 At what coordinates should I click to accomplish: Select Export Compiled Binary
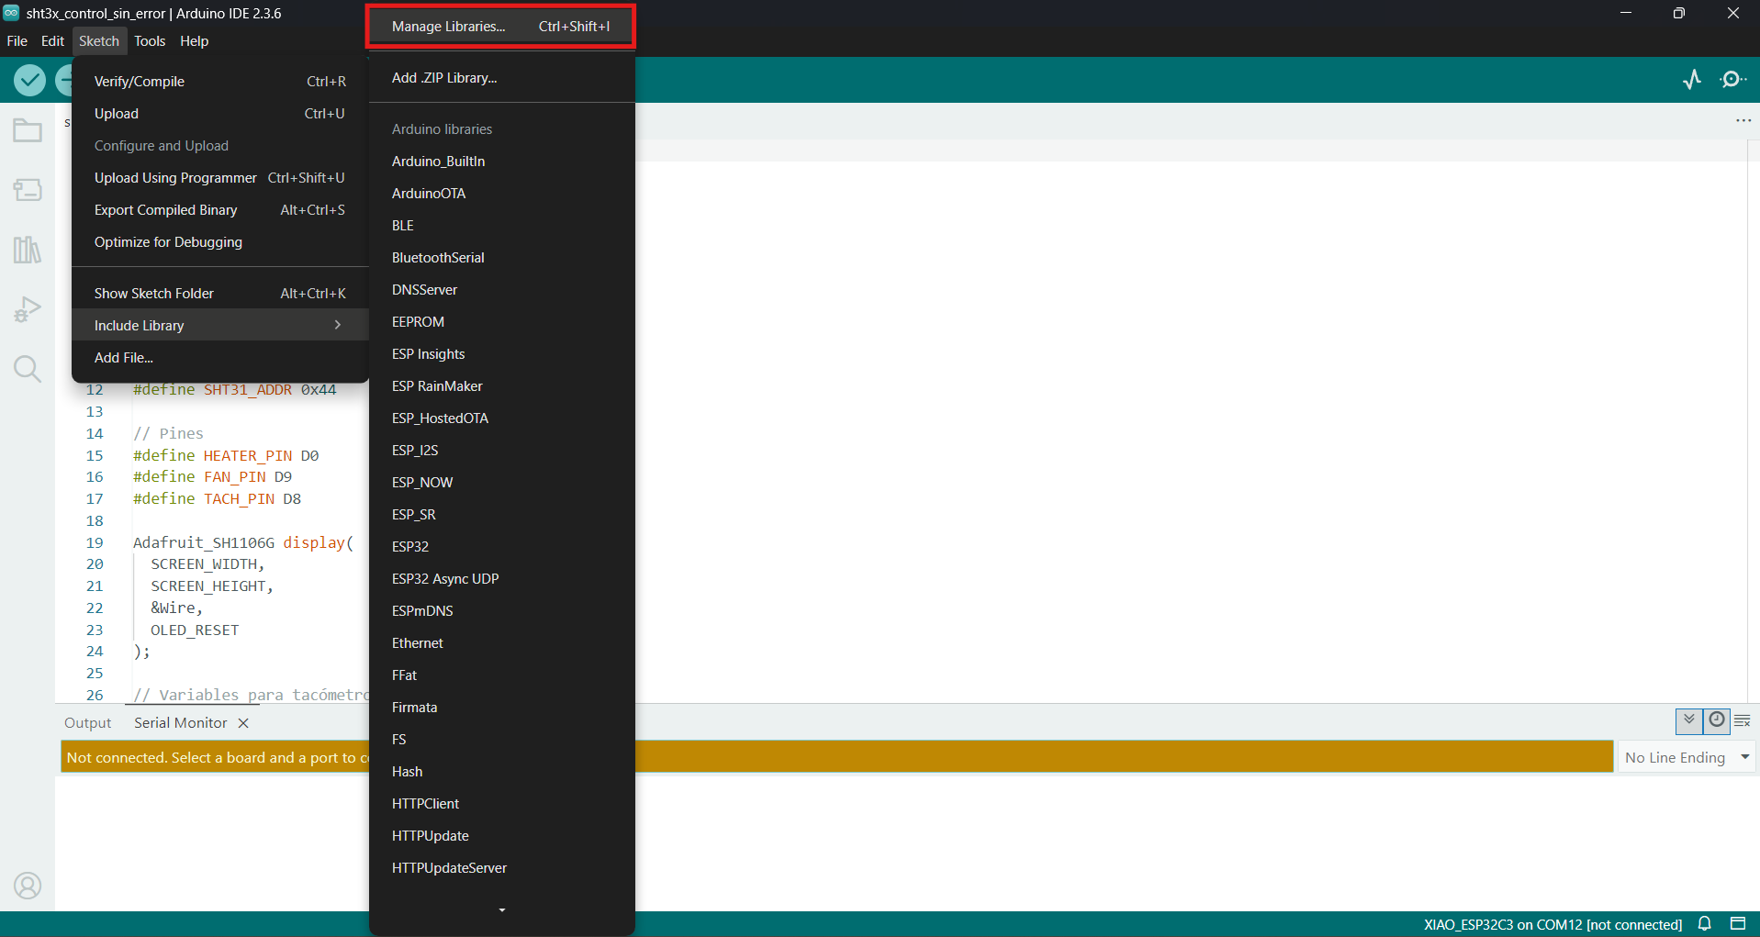tap(220, 210)
